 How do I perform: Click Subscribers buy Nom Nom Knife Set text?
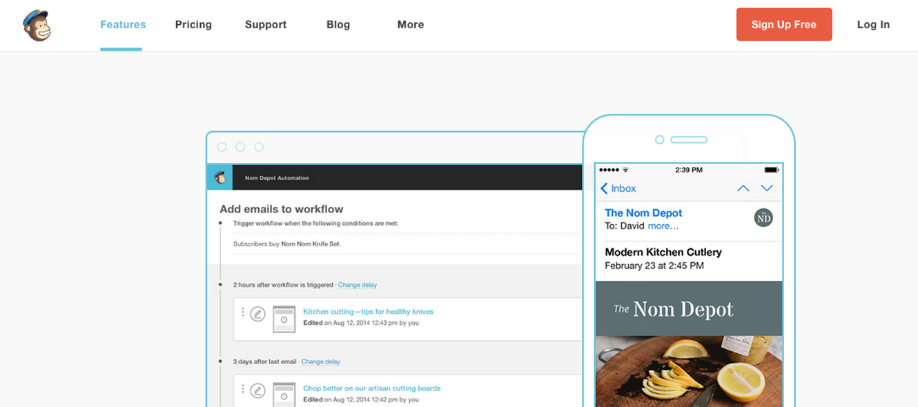[x=287, y=244]
